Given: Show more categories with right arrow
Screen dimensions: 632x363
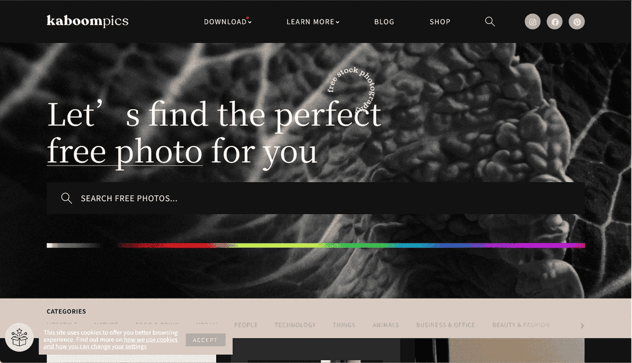Looking at the screenshot, I should (582, 325).
